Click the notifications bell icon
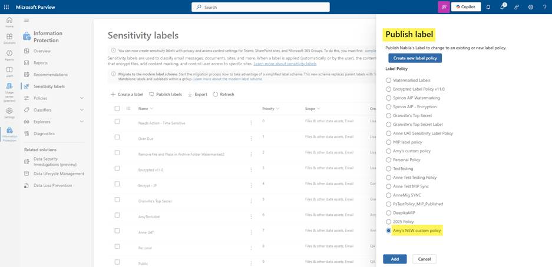This screenshot has width=552, height=267. point(488,7)
